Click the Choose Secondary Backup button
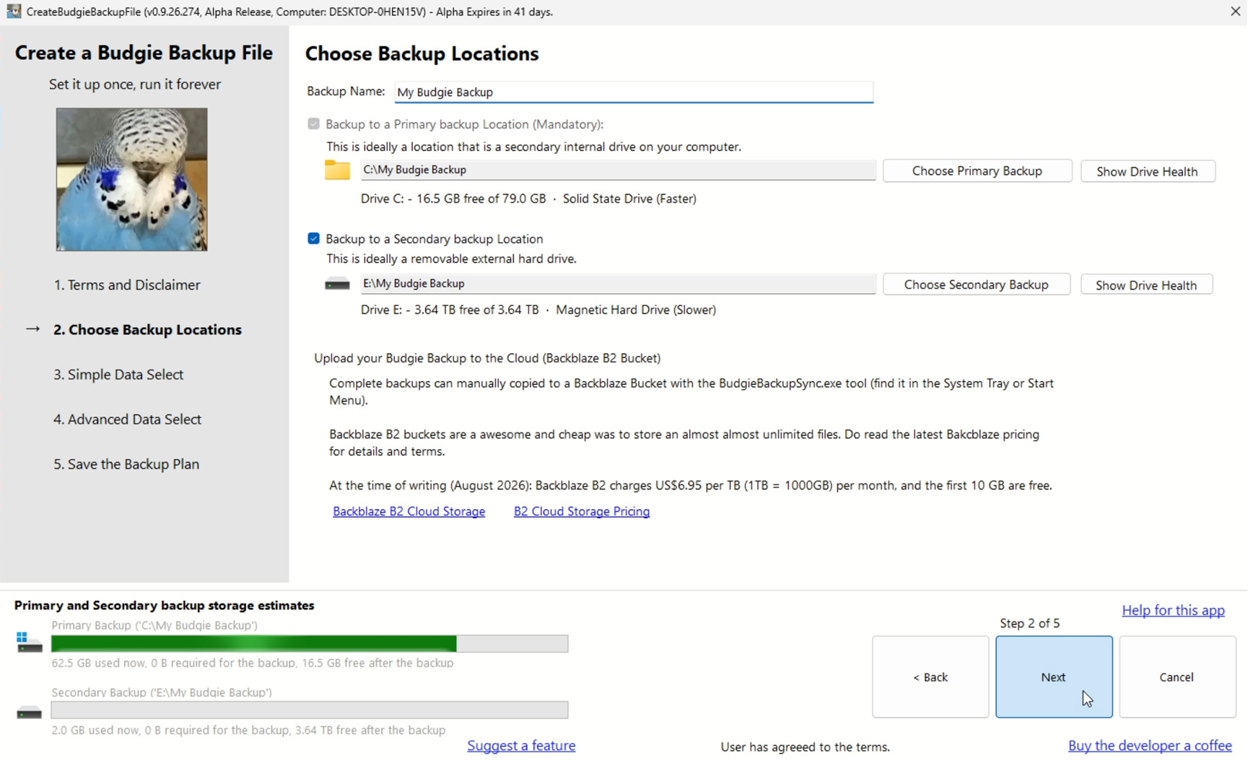Image resolution: width=1248 pixels, height=766 pixels. (x=976, y=284)
